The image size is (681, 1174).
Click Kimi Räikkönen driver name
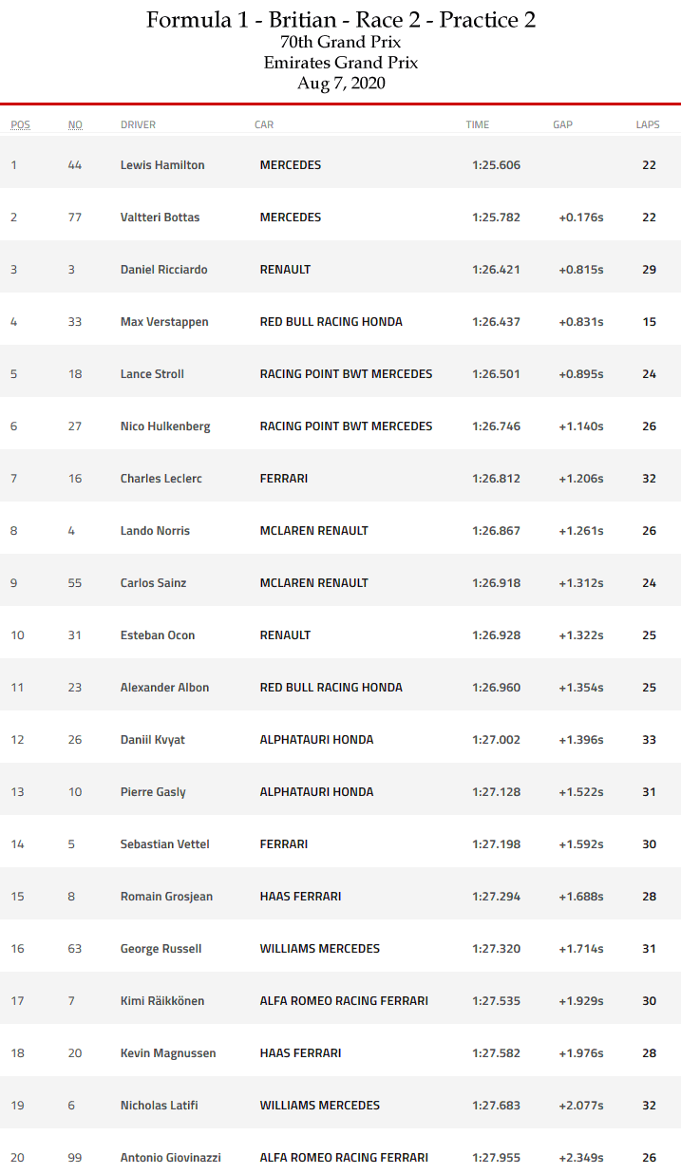click(x=161, y=1001)
